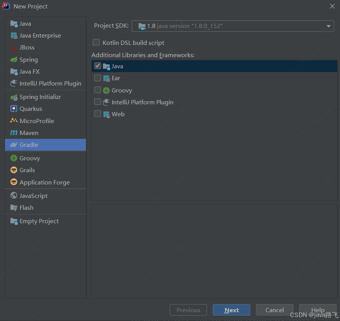
Task: Click the 'Gradle' sidebar label
Action: point(29,145)
